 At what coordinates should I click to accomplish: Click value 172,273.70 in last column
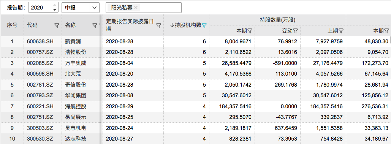click(375, 63)
